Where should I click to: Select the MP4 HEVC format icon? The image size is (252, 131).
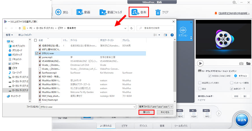click(180, 114)
